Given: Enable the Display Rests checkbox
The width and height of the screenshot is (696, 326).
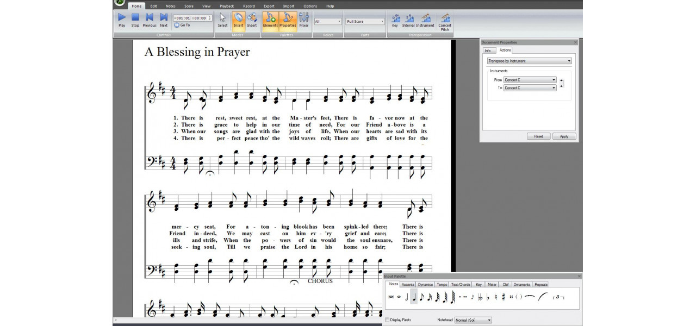Looking at the screenshot, I should pyautogui.click(x=387, y=320).
